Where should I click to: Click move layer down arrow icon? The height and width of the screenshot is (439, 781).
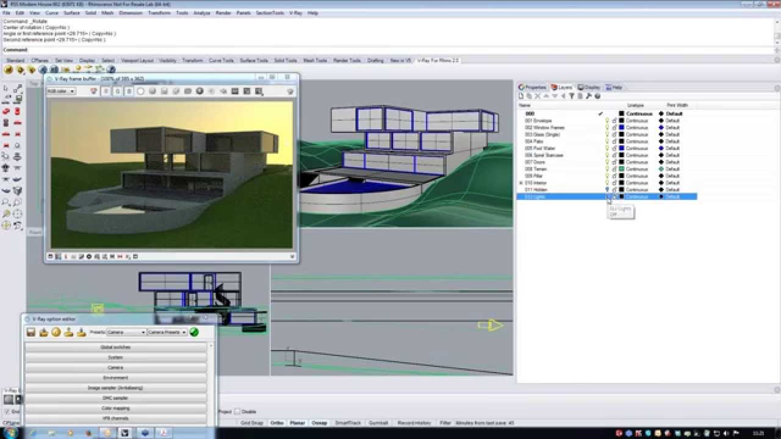(555, 96)
